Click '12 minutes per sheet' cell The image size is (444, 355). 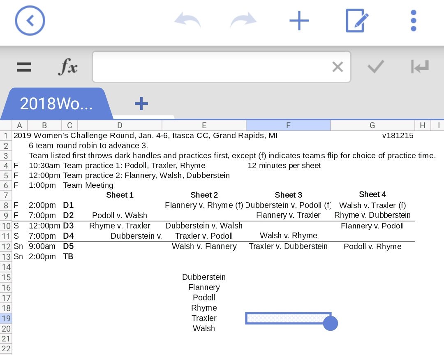(x=284, y=166)
